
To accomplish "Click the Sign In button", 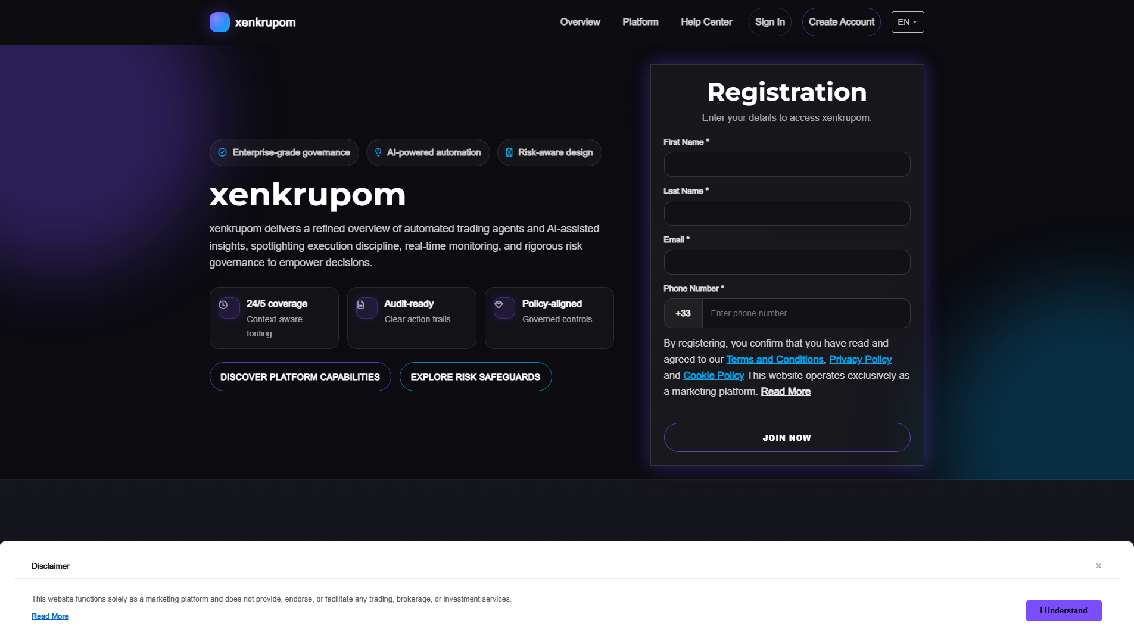I will [x=770, y=22].
